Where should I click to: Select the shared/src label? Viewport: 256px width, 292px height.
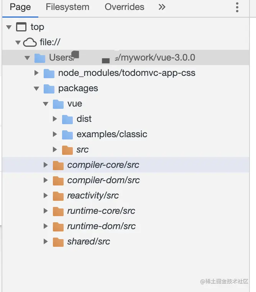[x=89, y=241]
